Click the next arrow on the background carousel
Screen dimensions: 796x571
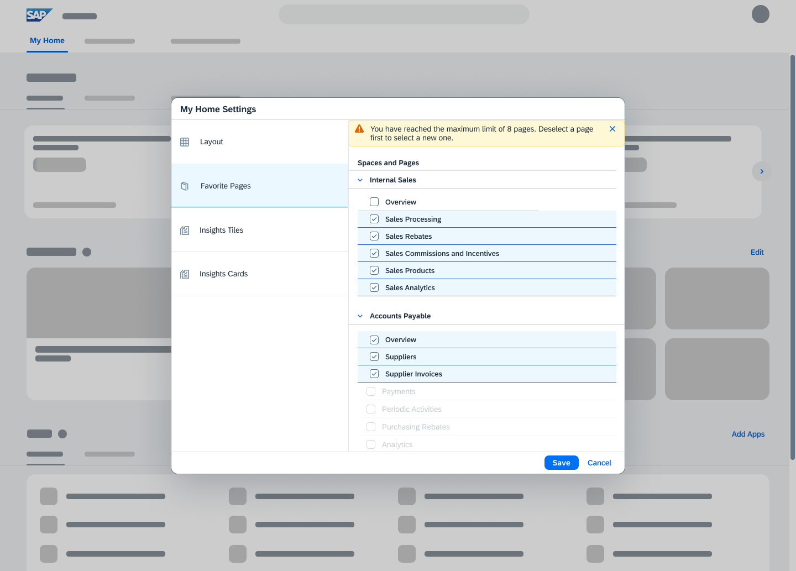point(762,171)
